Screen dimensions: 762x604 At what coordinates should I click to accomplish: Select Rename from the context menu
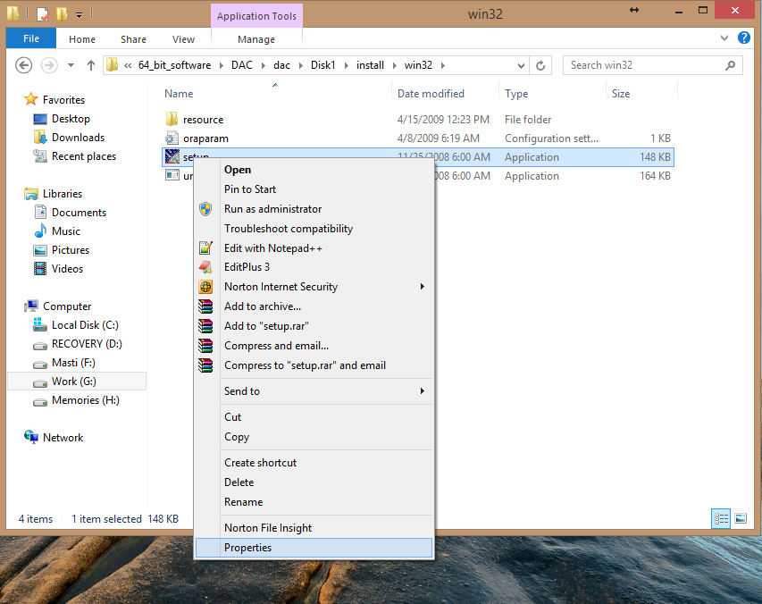(314, 502)
